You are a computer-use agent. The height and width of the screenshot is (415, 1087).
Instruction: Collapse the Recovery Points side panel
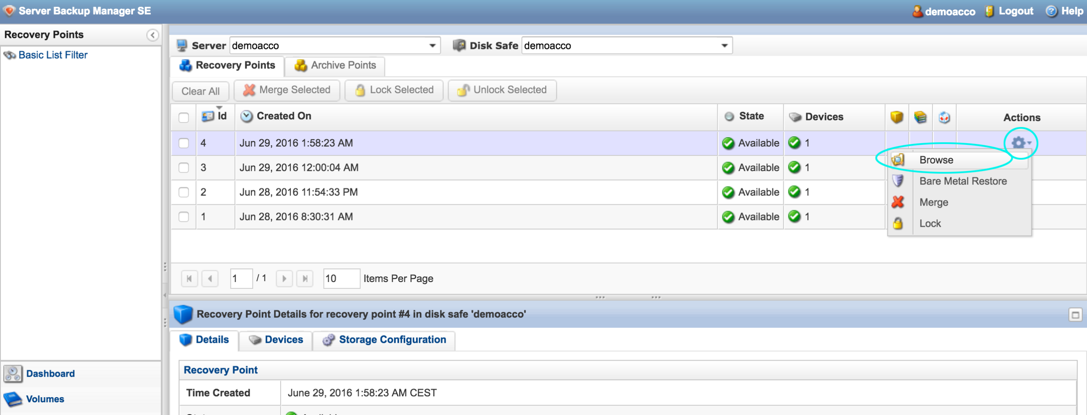click(x=152, y=35)
